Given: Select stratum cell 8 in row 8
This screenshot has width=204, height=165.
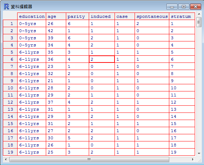Looking at the screenshot, I should click(182, 74).
